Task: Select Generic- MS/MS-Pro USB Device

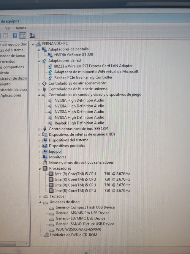Action: (83, 213)
